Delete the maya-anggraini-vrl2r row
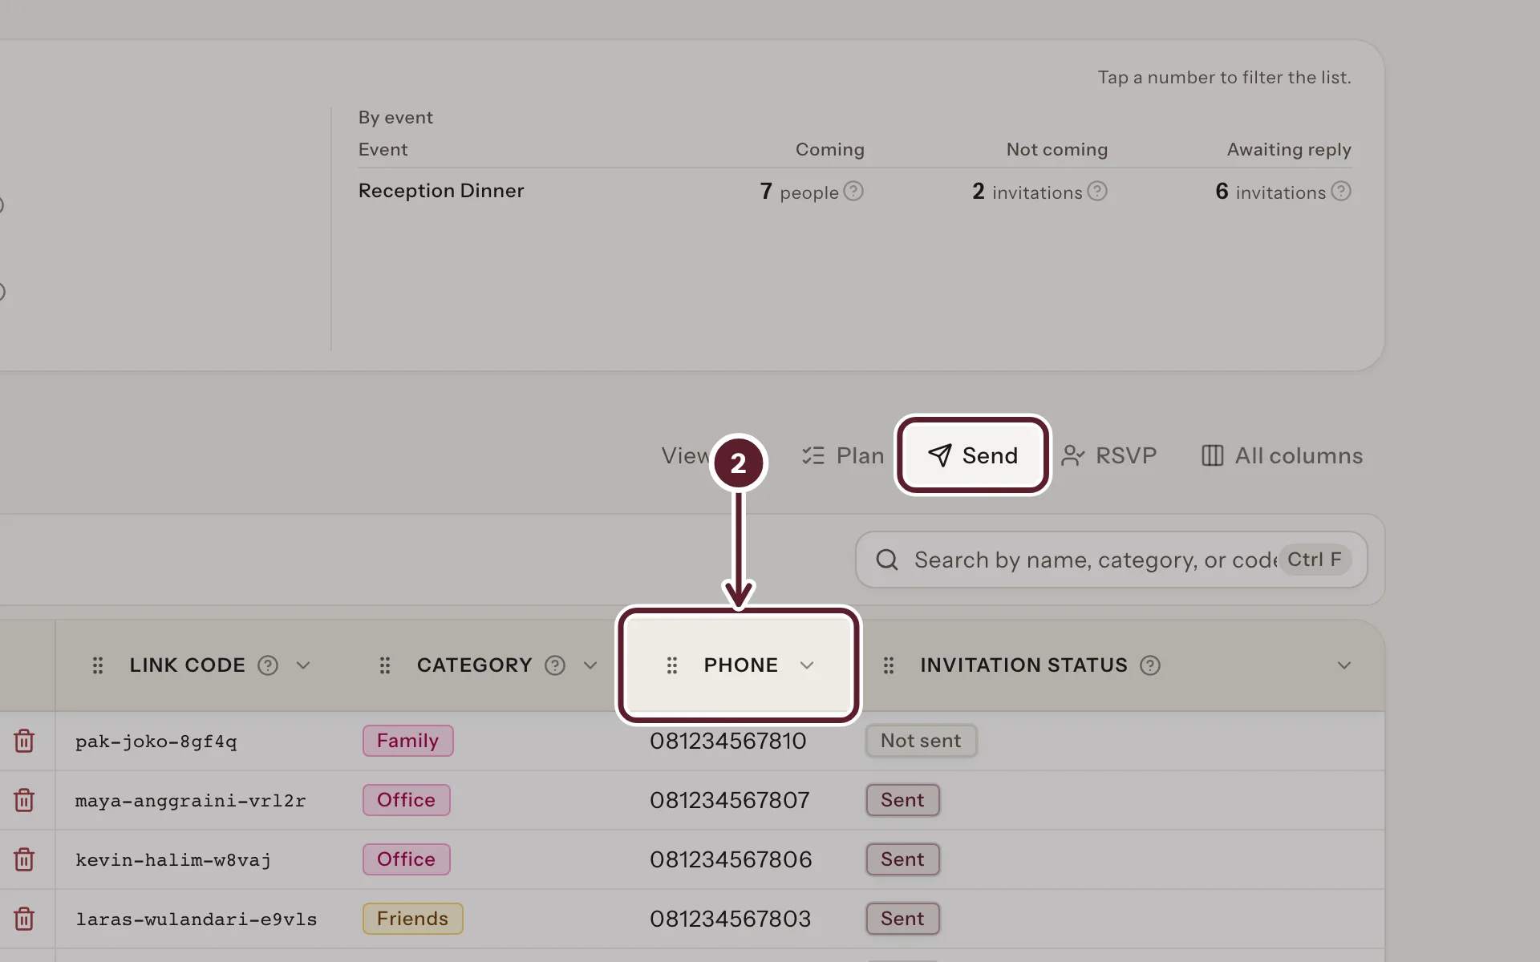Screen dimensions: 1540x962 click(24, 800)
